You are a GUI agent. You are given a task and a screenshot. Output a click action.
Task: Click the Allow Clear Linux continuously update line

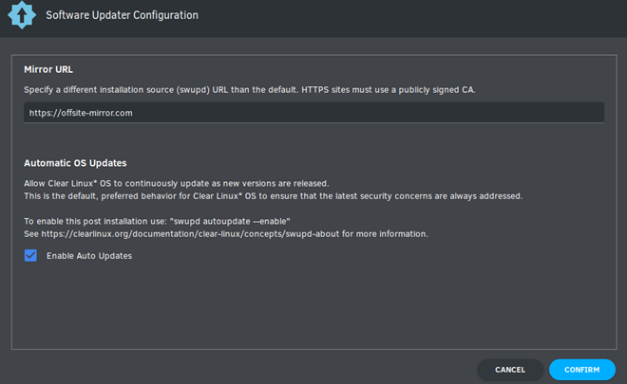click(x=177, y=184)
